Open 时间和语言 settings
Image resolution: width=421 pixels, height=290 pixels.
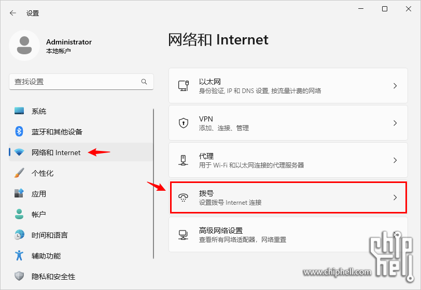pyautogui.click(x=81, y=235)
